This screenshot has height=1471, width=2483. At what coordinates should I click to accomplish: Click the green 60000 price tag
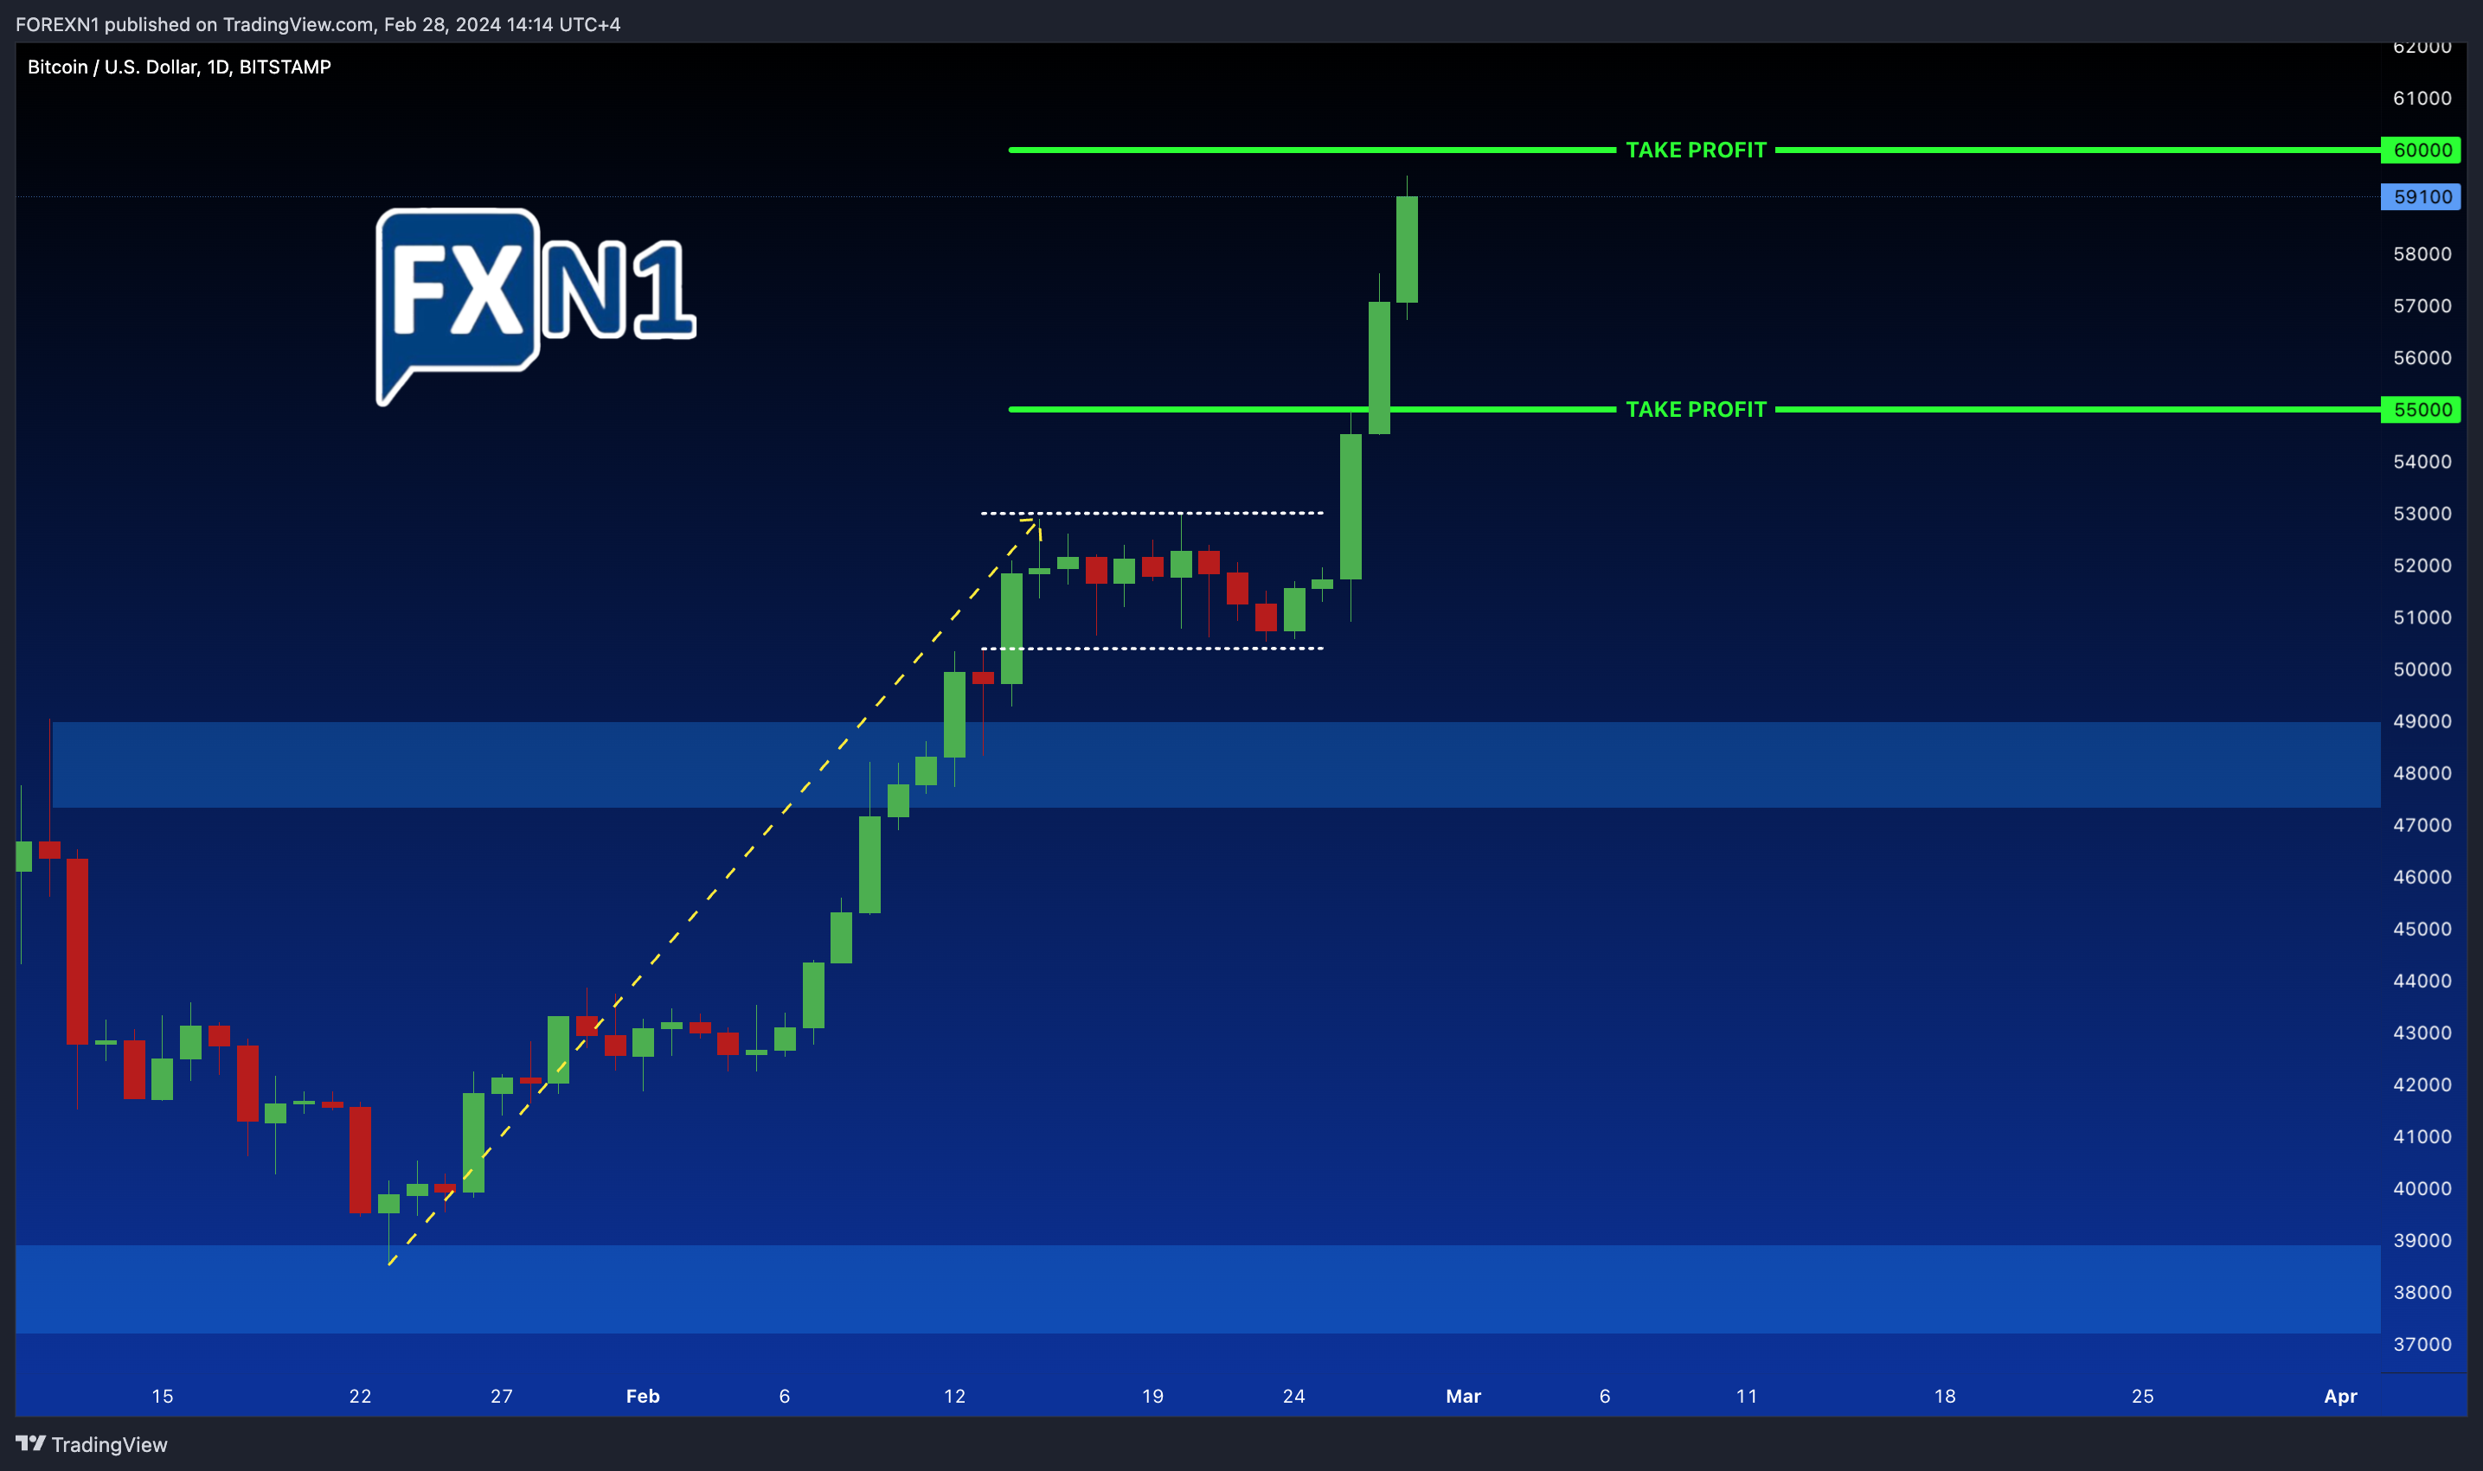pyautogui.click(x=2421, y=150)
